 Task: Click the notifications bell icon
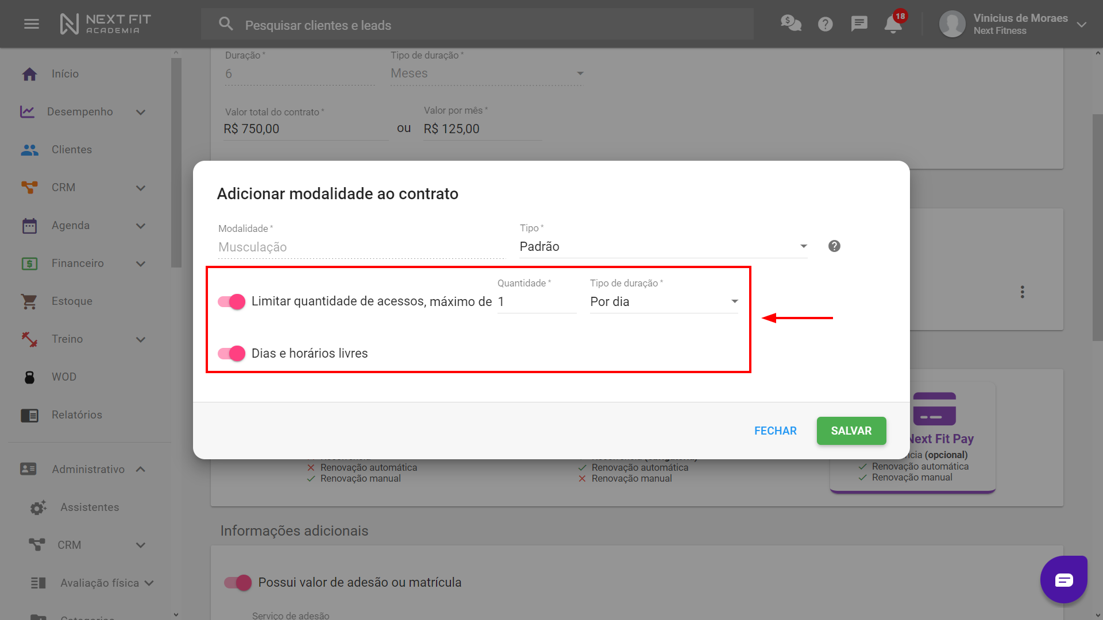(x=892, y=25)
